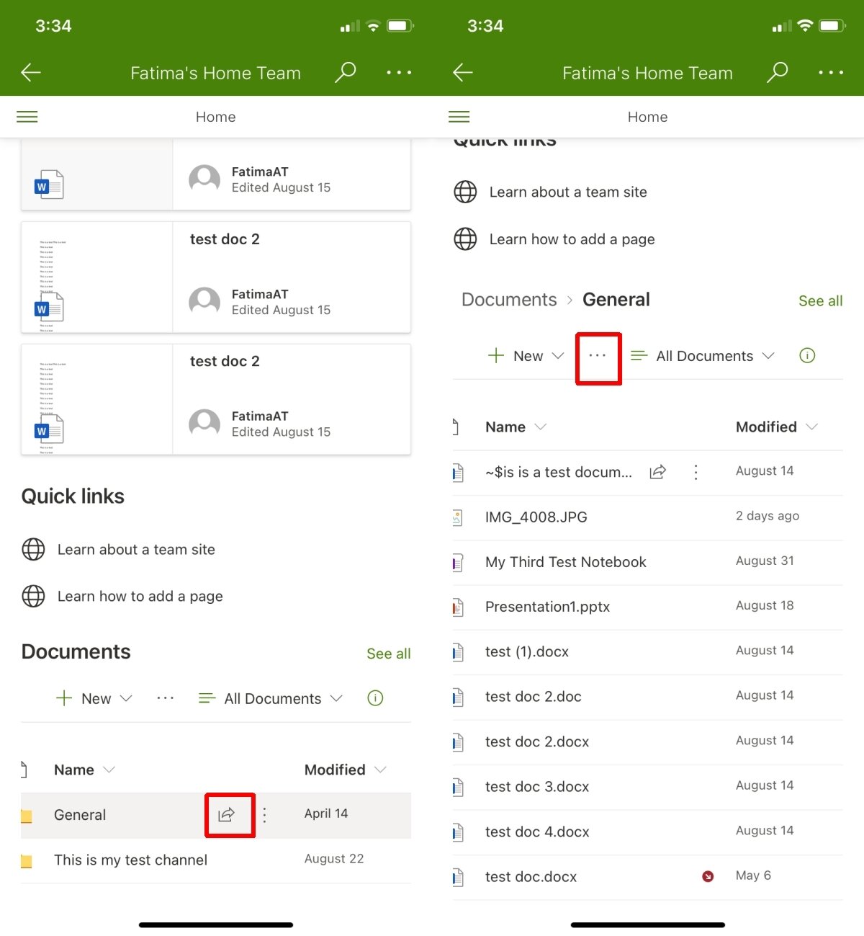The width and height of the screenshot is (864, 936).
Task: Open the vertical dots menu for the ~$is document
Action: (696, 472)
